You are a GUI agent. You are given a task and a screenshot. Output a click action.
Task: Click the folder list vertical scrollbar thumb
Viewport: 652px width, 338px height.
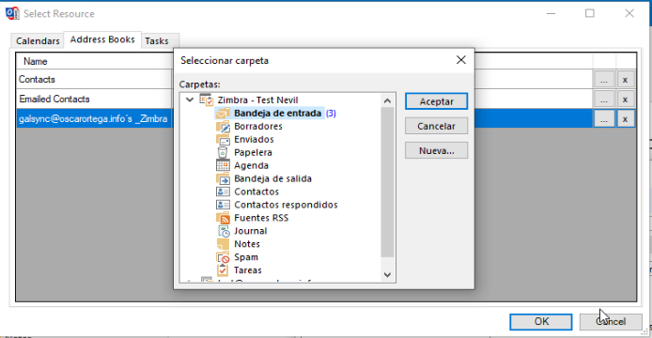pyautogui.click(x=387, y=182)
